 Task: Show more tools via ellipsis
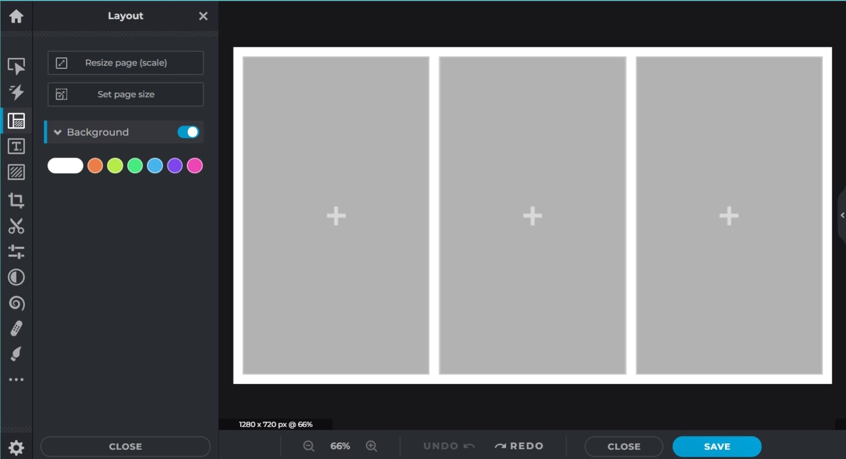coord(16,380)
